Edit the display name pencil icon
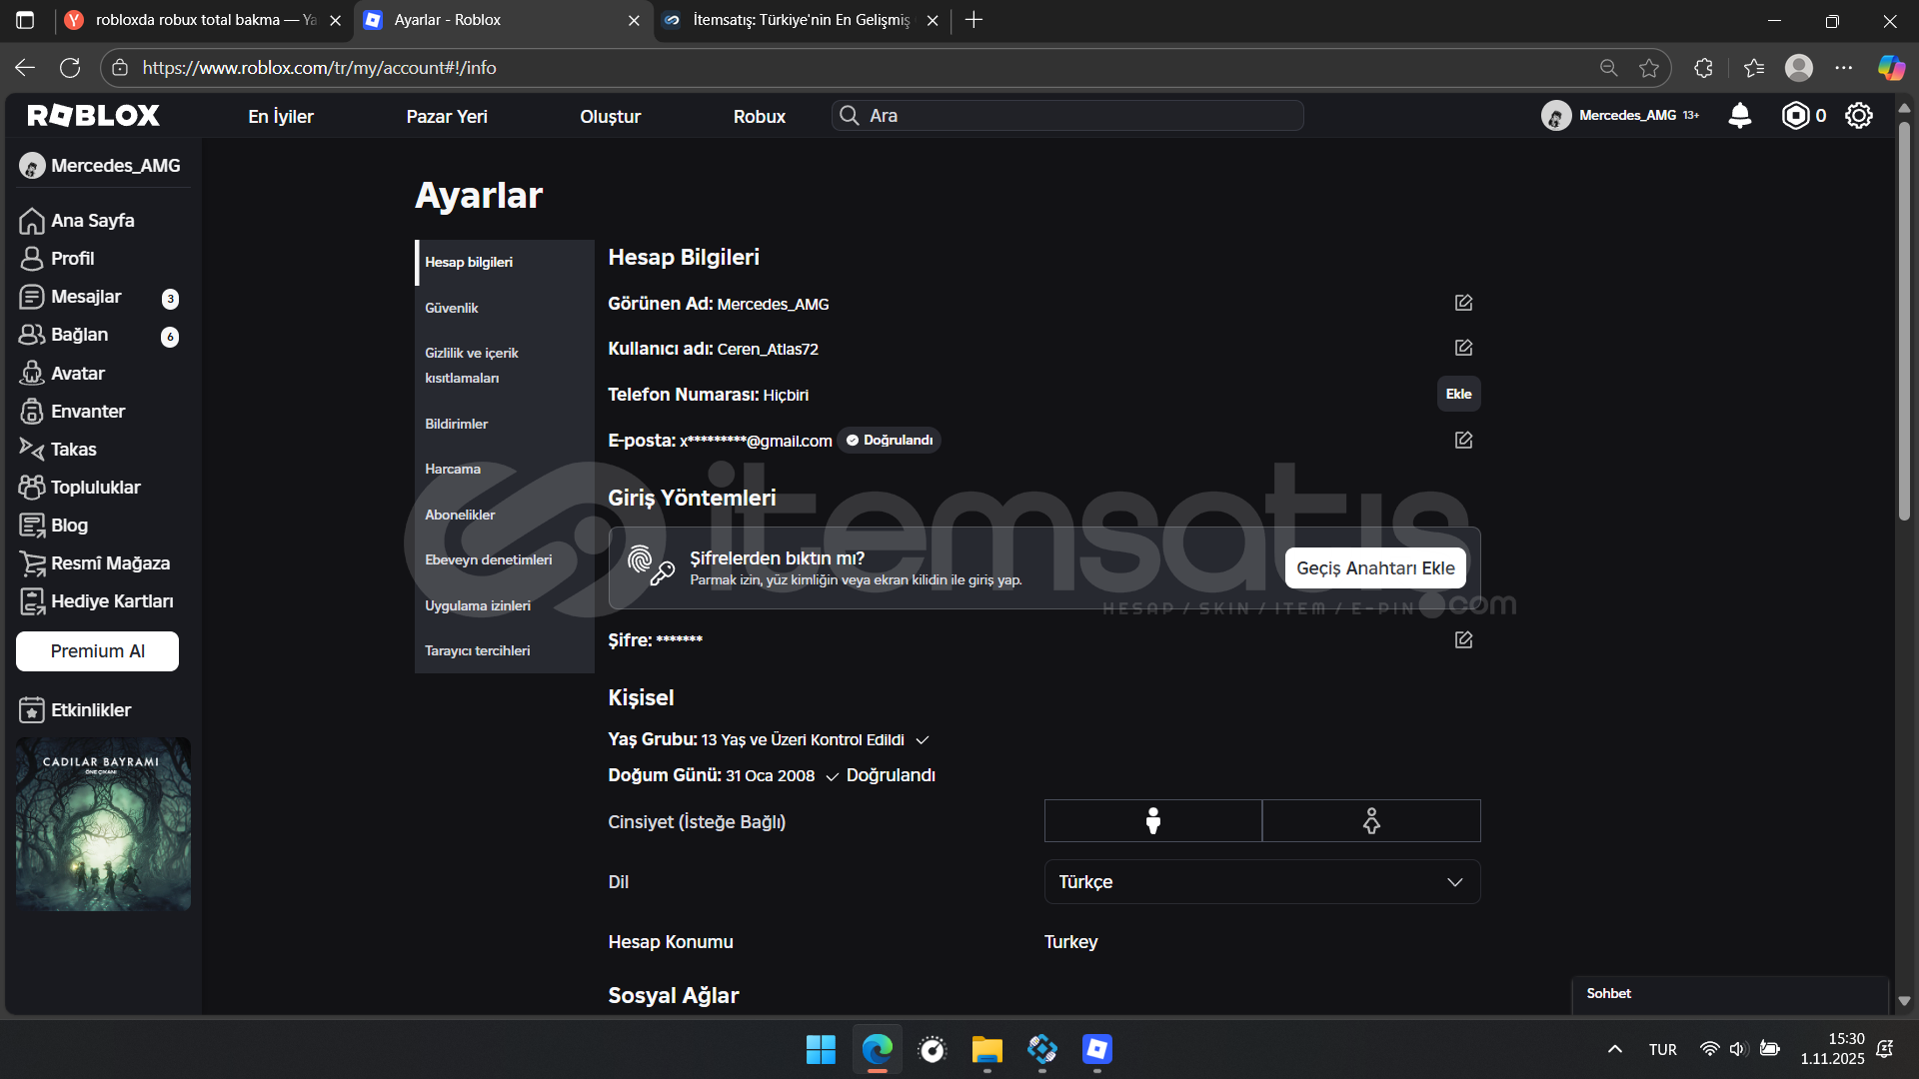 point(1463,303)
